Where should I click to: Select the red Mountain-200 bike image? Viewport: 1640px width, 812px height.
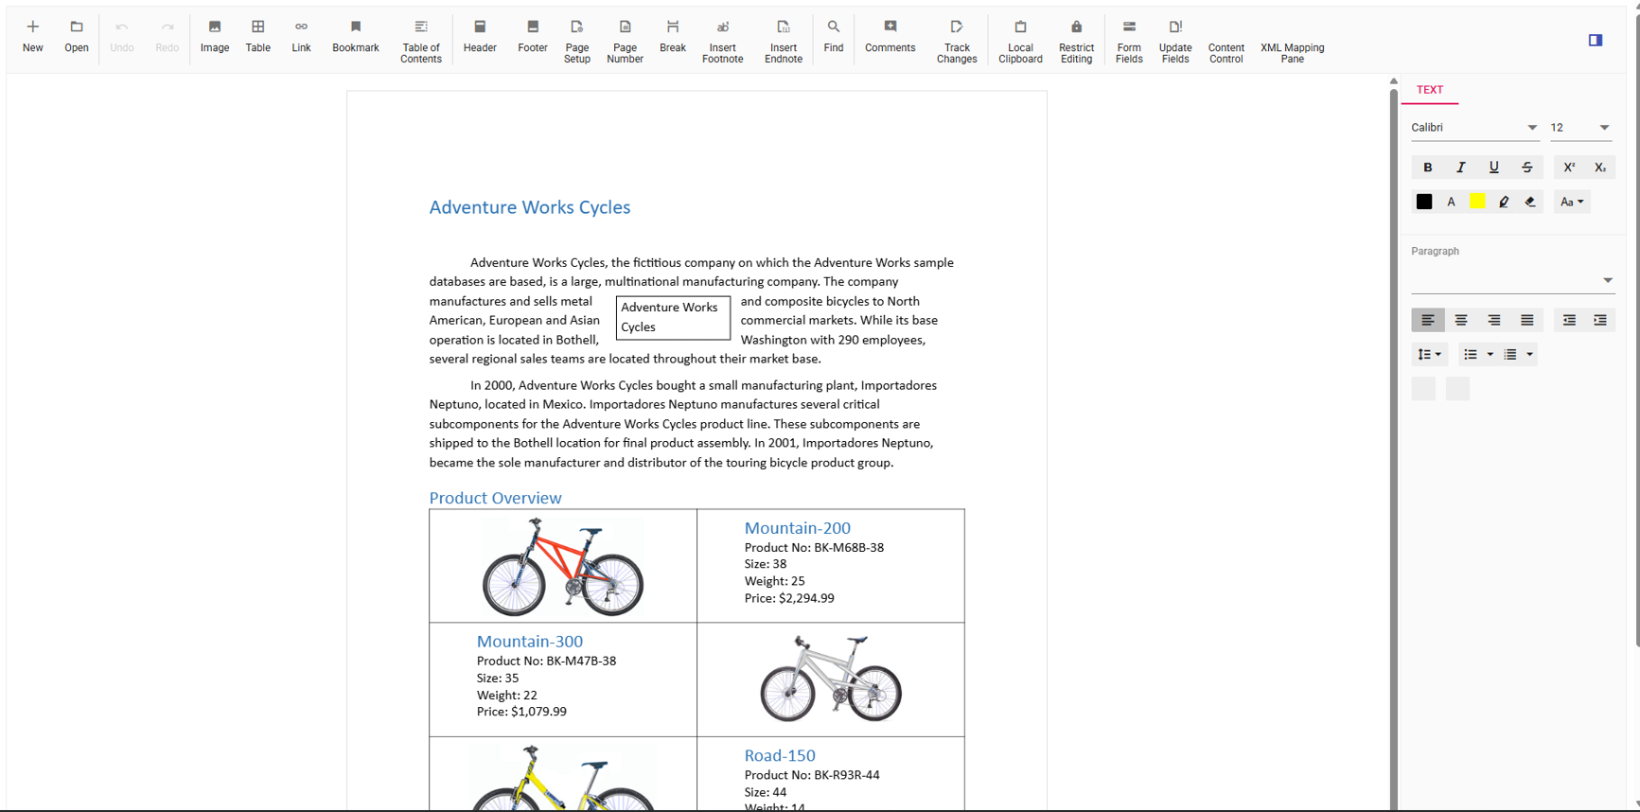(563, 566)
